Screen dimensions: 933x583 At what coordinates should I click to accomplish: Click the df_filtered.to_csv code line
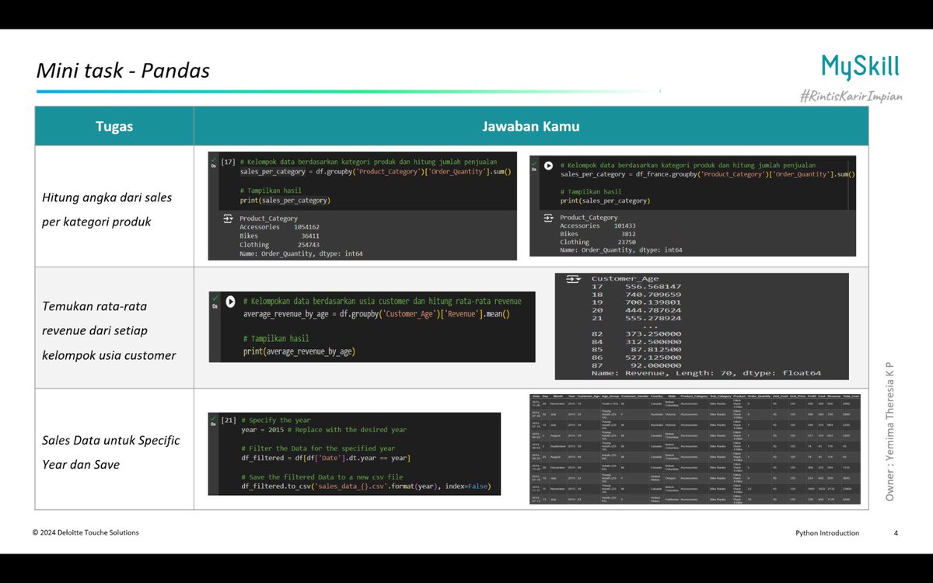[365, 487]
